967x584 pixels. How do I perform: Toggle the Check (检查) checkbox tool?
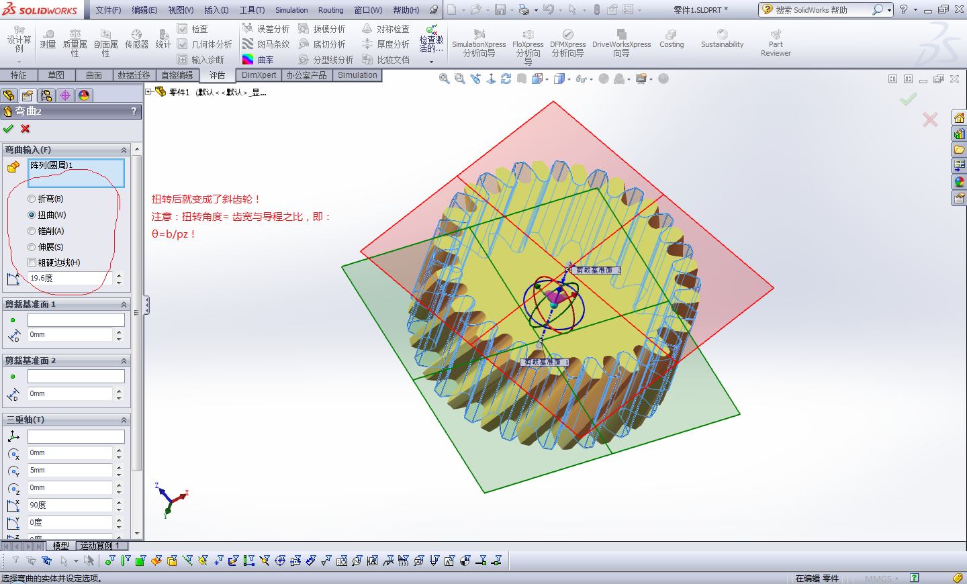[x=193, y=29]
